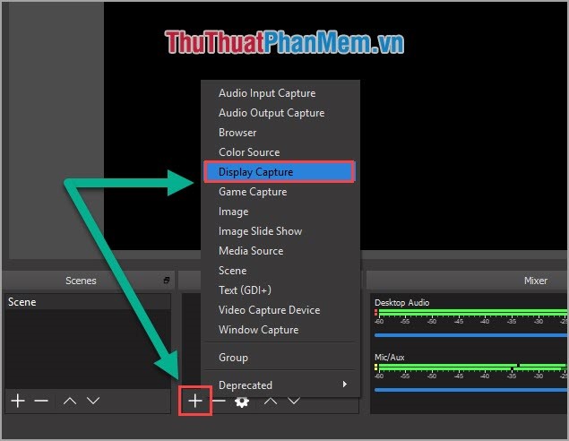The height and width of the screenshot is (441, 569).
Task: Select Audio Output Capture from menu
Action: pos(280,113)
